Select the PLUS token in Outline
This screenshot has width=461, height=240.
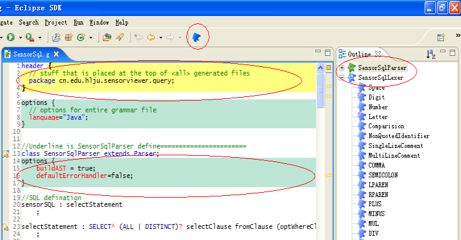[374, 204]
